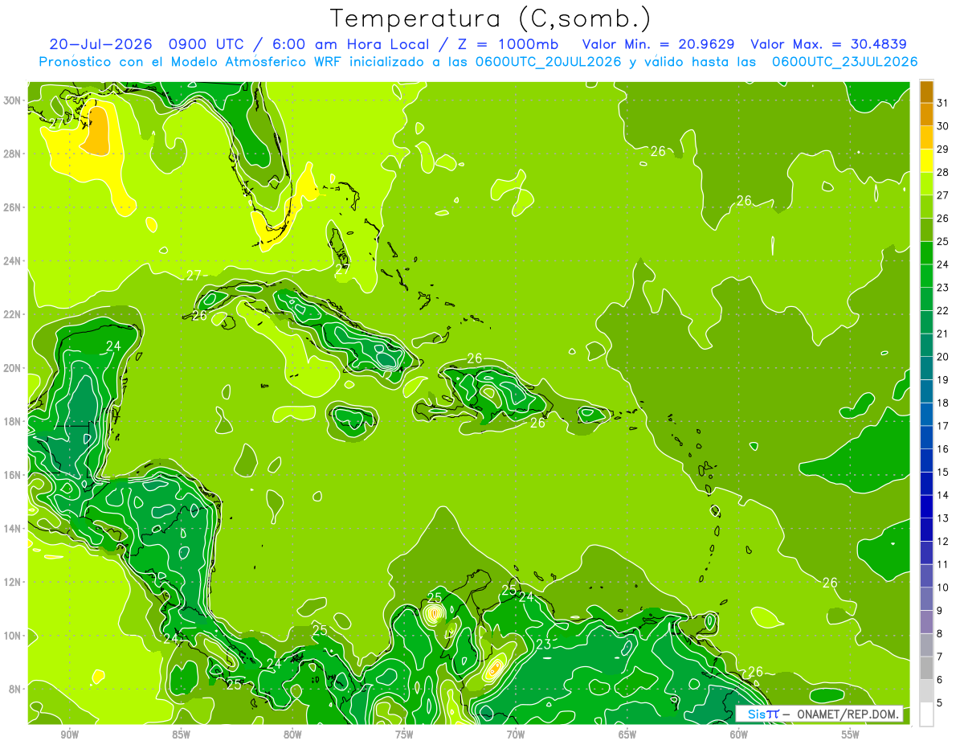
Task: Select initialization time 0600UTC_20JUL2026
Action: pos(548,61)
